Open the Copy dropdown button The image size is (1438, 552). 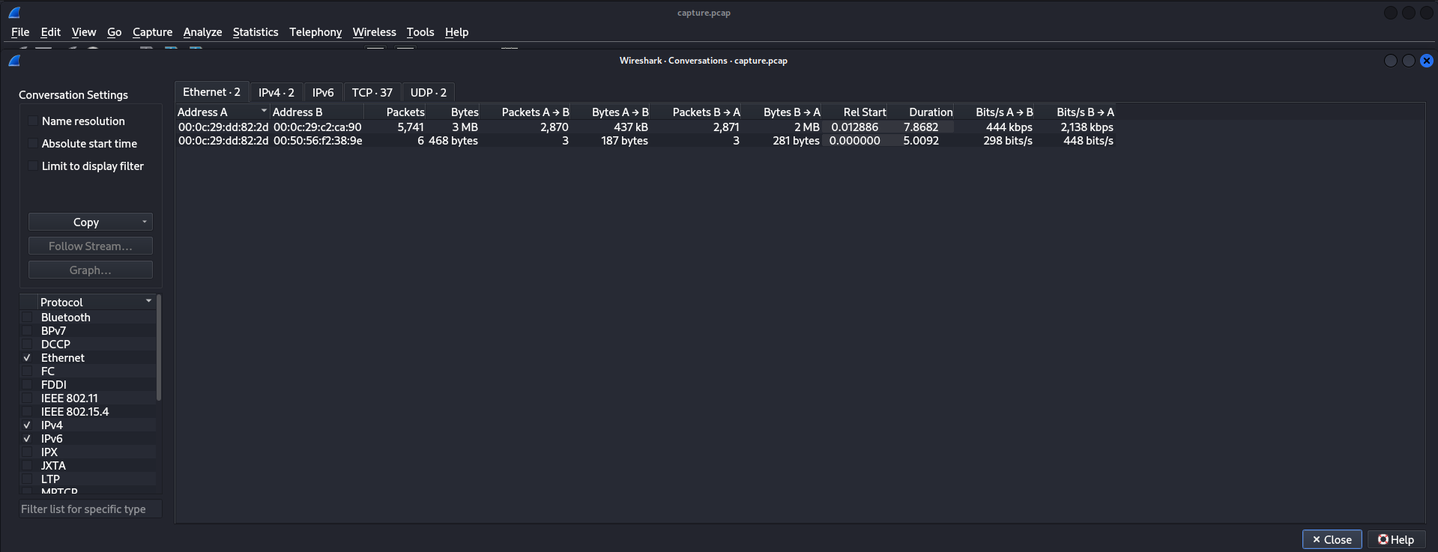click(x=91, y=222)
